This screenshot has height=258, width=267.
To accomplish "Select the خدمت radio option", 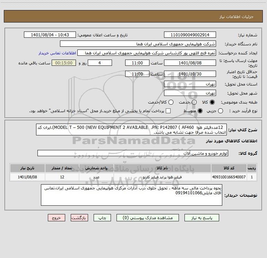I will [x=194, y=102].
